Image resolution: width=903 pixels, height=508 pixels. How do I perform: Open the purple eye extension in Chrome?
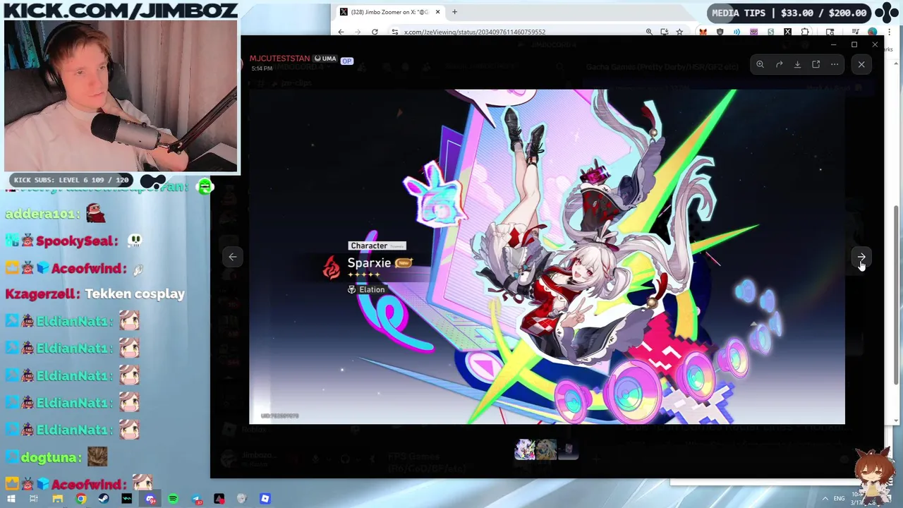tap(753, 32)
